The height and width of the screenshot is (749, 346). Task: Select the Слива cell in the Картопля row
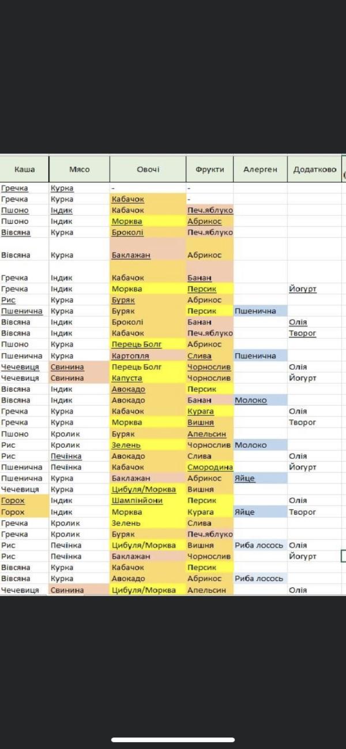pos(210,356)
